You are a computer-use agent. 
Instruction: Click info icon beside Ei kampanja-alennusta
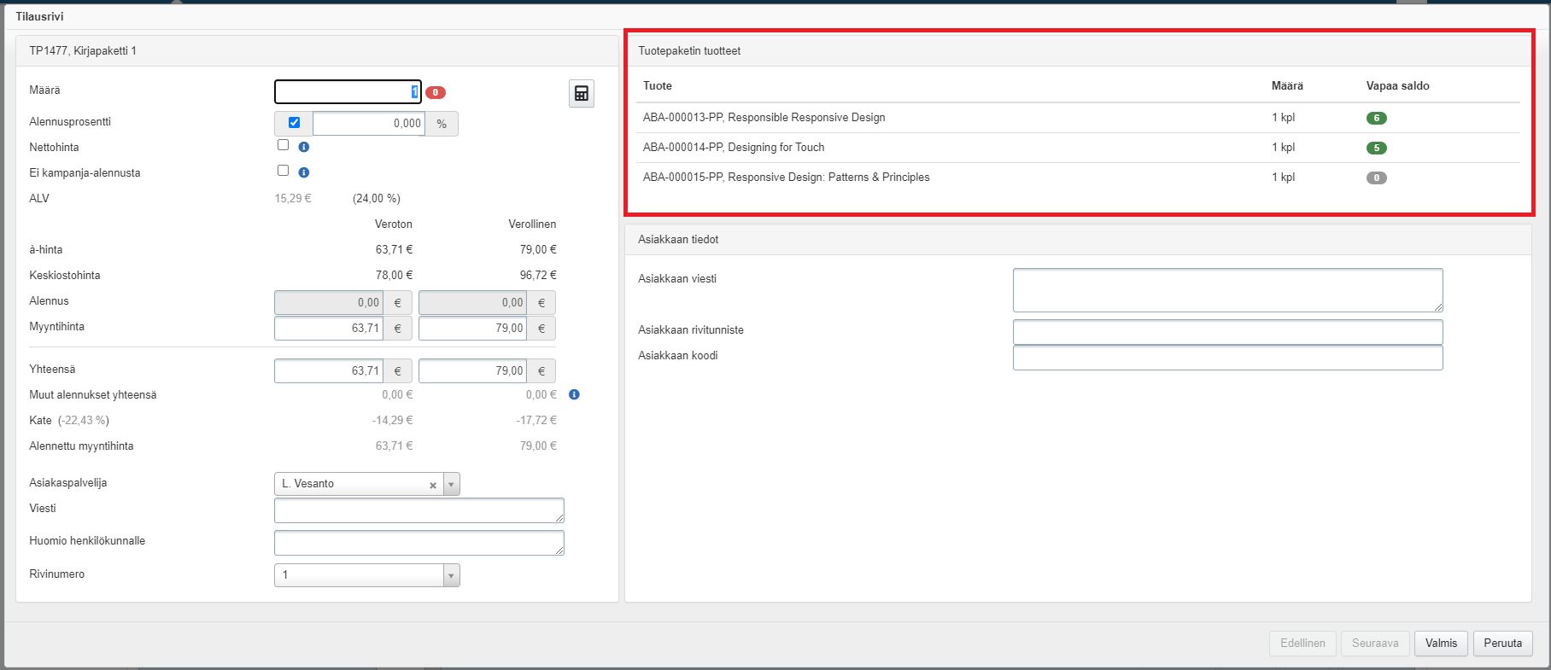[x=304, y=172]
